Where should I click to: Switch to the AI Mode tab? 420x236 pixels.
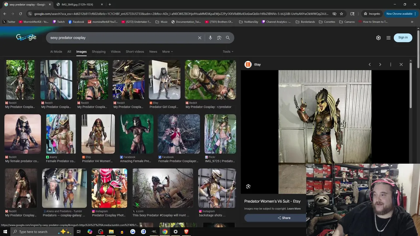pos(56,51)
